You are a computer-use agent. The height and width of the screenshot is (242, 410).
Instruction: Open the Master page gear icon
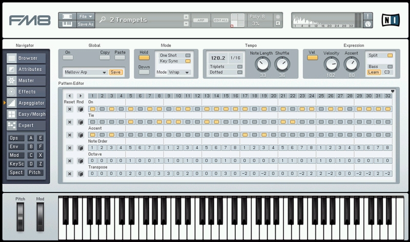(11, 81)
